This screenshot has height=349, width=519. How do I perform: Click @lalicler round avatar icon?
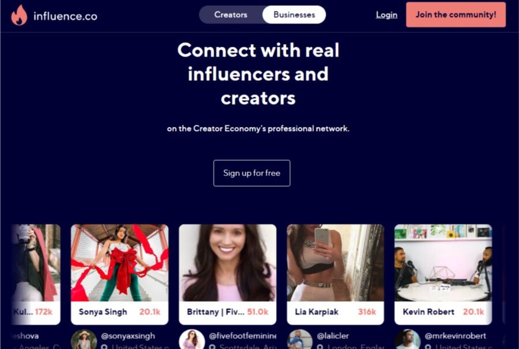[299, 340]
